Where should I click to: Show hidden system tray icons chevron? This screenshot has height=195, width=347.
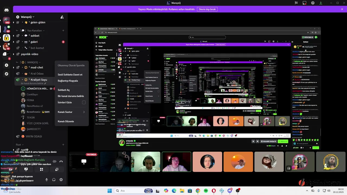tap(307, 191)
